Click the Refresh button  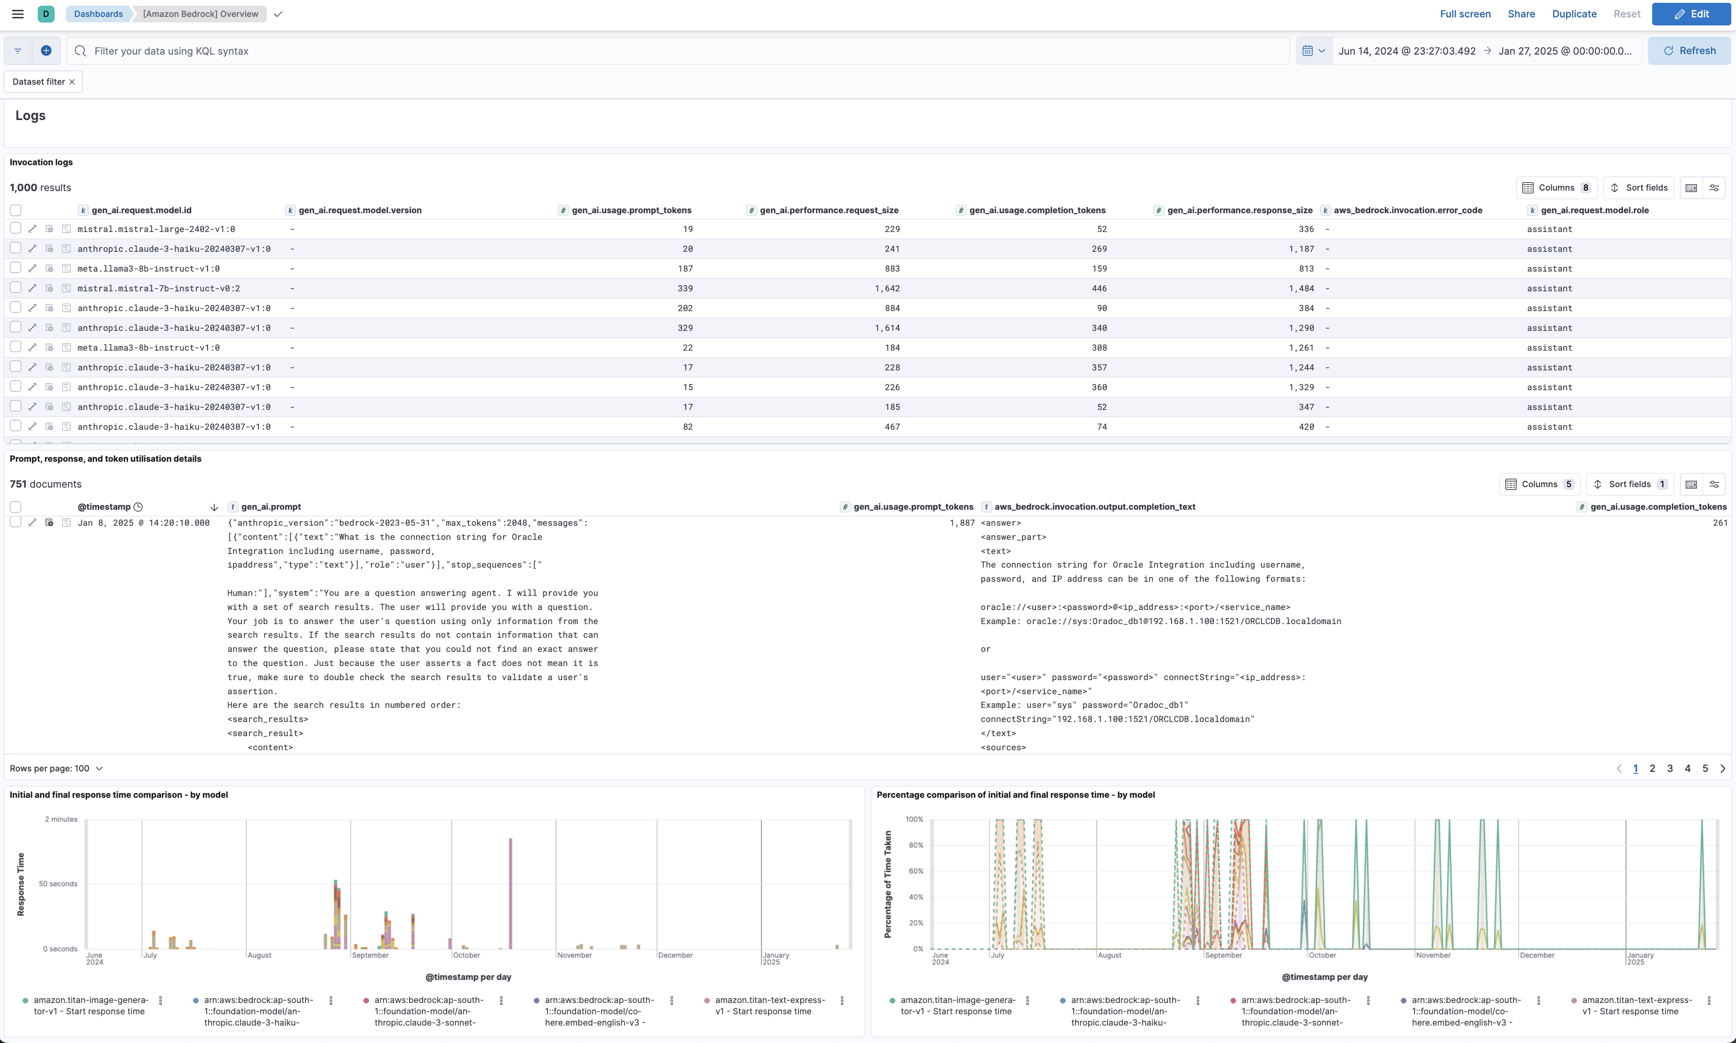(1689, 51)
